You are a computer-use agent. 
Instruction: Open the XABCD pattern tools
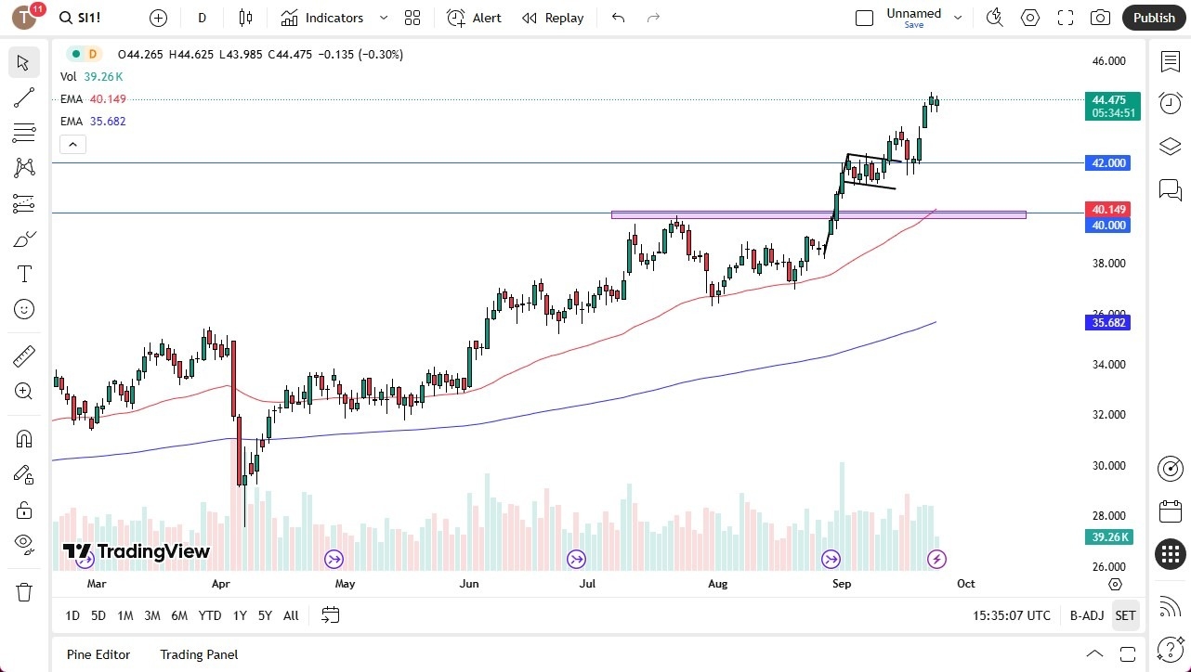pos(23,167)
